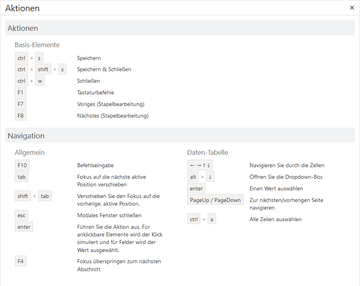Click the esc key badge
360x286 pixels.
(22, 215)
